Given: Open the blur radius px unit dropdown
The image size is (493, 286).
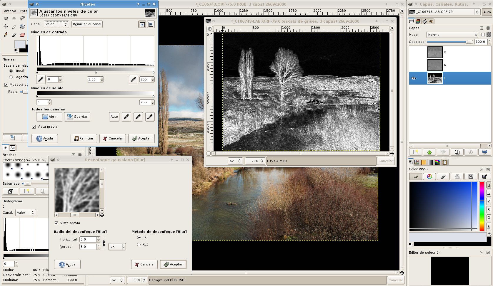Looking at the screenshot, I should [x=117, y=247].
